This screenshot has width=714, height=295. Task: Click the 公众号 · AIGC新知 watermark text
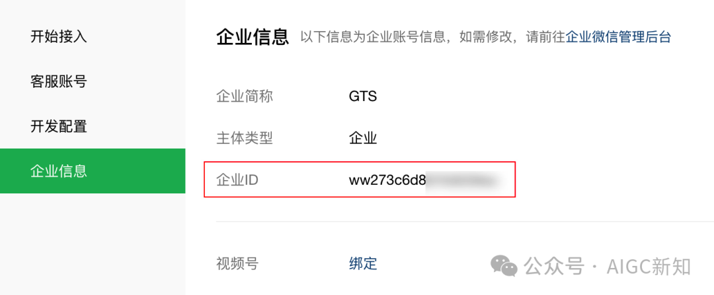607,267
